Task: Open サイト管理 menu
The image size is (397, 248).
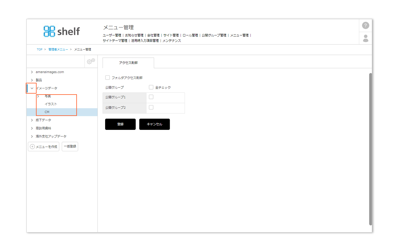Action: [171, 35]
